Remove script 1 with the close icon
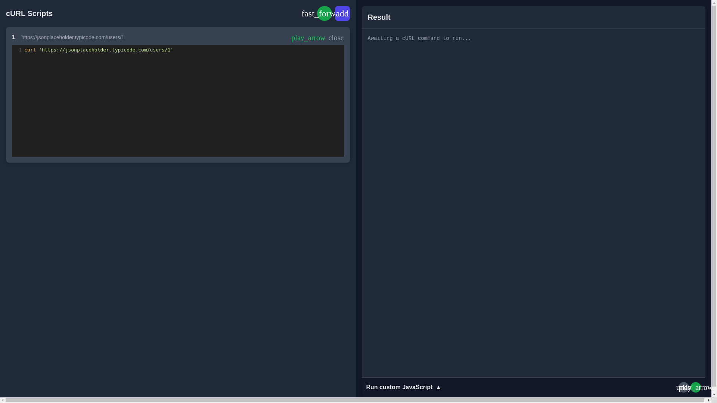This screenshot has height=403, width=717. click(x=336, y=38)
